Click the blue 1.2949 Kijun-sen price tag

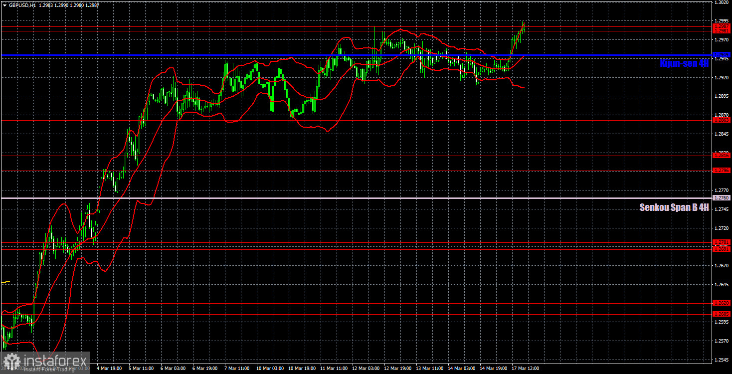tap(722, 55)
